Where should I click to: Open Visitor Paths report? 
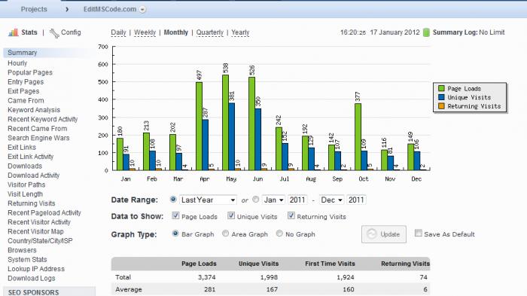tap(26, 185)
